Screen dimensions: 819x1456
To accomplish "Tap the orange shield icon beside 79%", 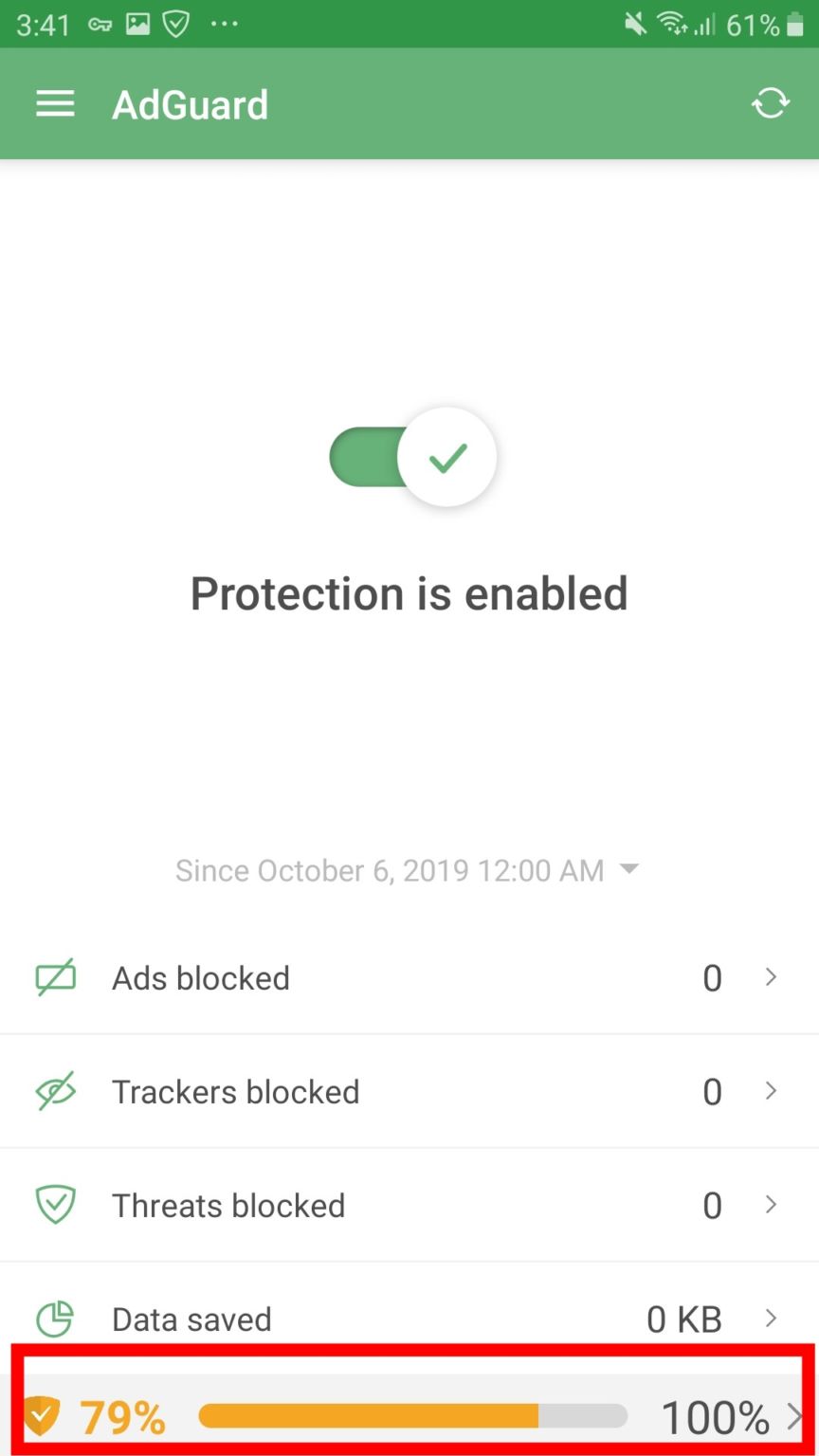I will click(x=42, y=1416).
